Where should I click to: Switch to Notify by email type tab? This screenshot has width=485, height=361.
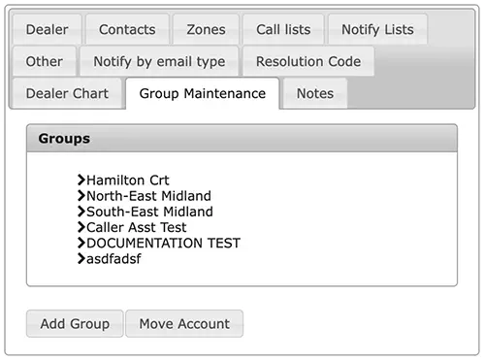point(159,61)
